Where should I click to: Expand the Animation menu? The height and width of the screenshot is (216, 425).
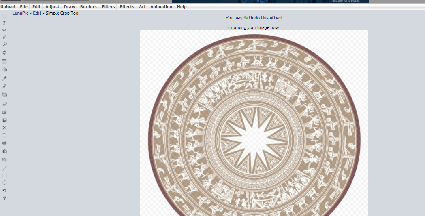[161, 7]
